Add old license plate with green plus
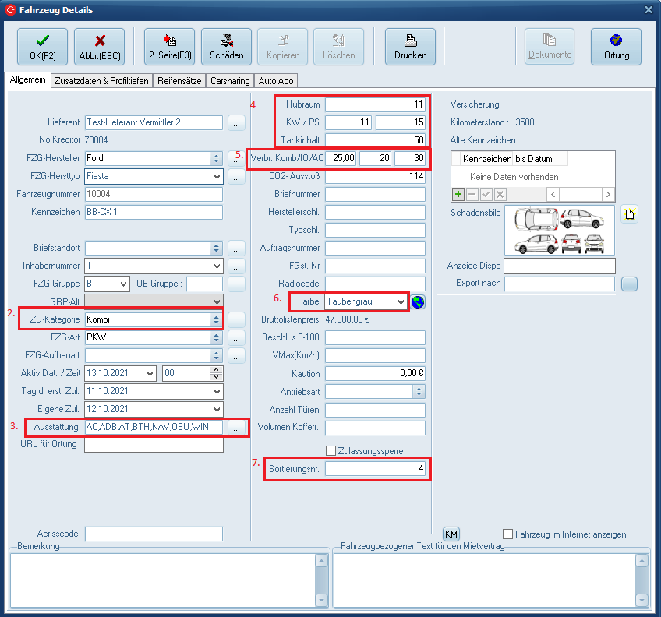The image size is (661, 617). [458, 194]
